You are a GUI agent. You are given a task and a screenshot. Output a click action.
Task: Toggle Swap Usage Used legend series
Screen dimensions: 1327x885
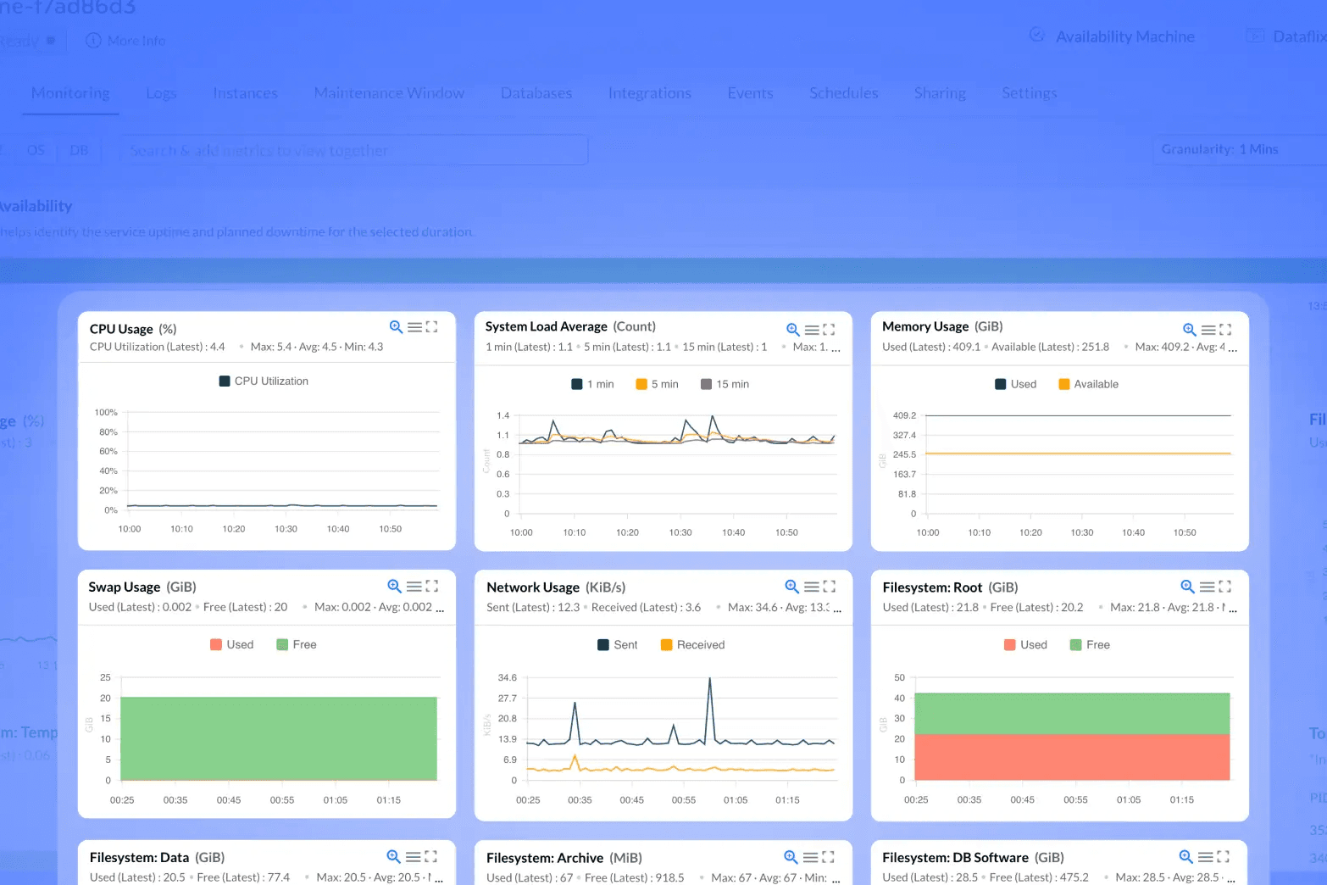(232, 644)
